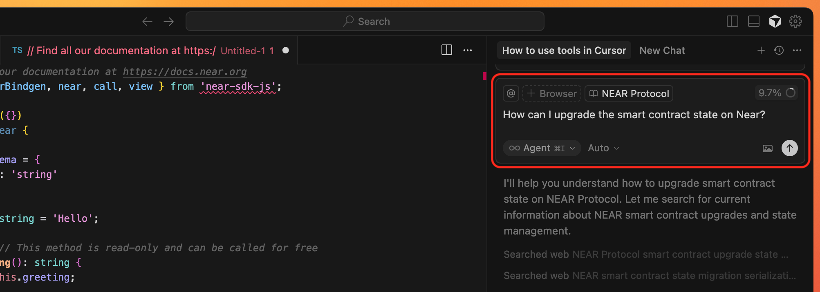Toggle the Cursor AI pane cube icon
The image size is (820, 292).
[775, 21]
